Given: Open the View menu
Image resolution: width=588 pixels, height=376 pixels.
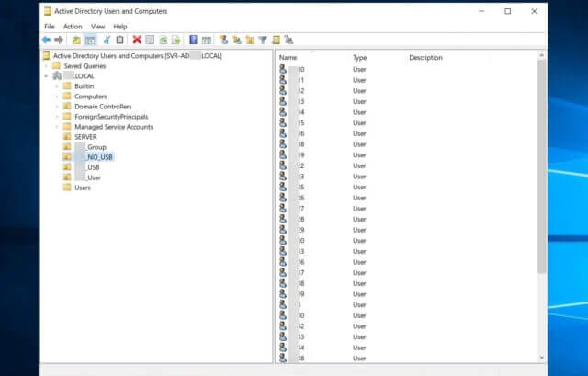Looking at the screenshot, I should coord(98,27).
